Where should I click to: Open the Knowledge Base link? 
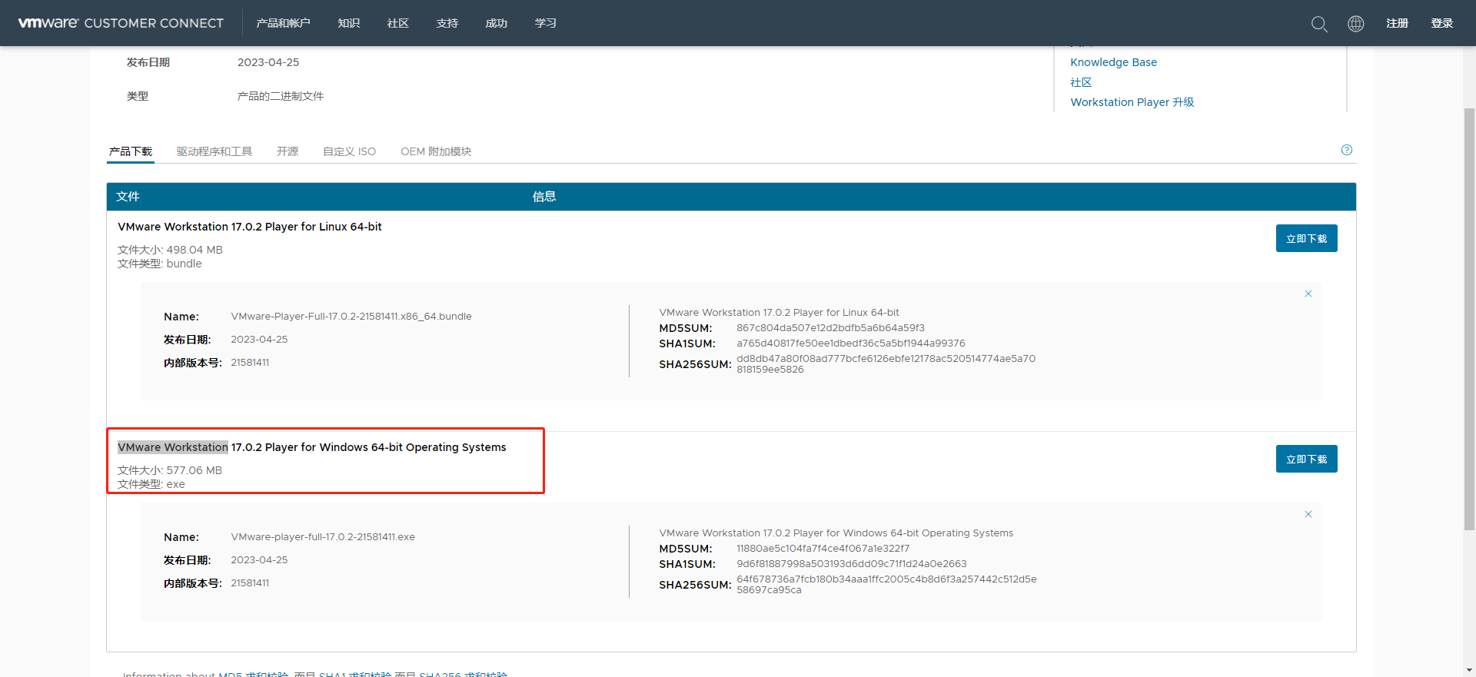tap(1114, 62)
